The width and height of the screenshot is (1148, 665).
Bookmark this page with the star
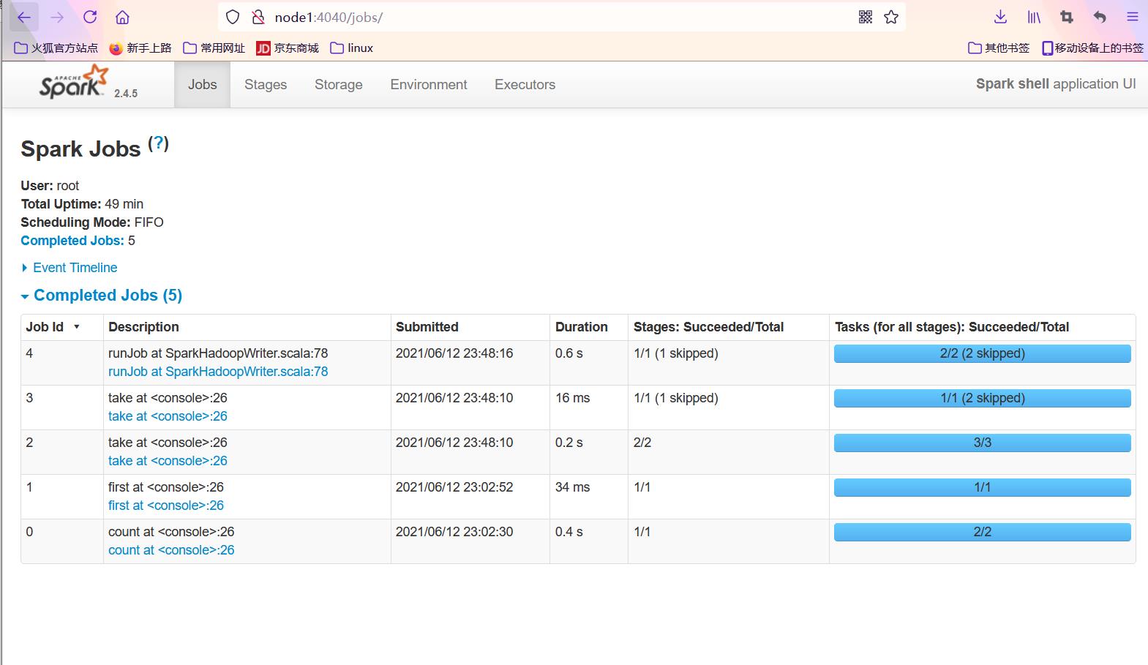(891, 17)
